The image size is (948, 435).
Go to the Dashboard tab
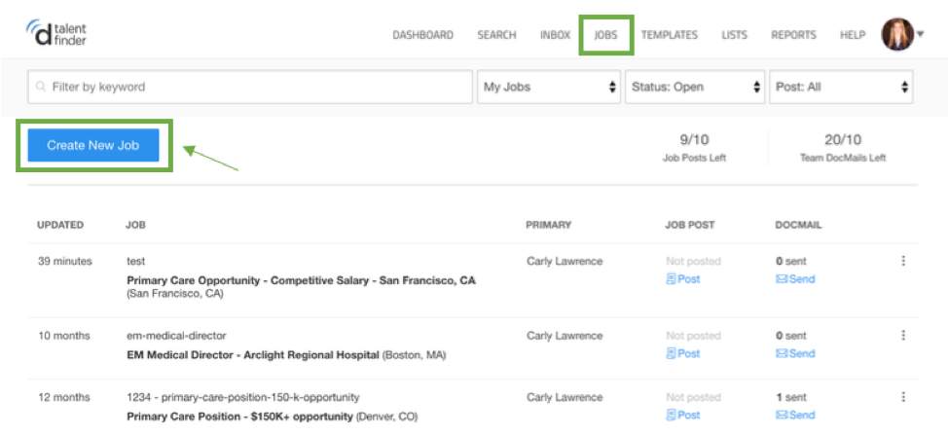pyautogui.click(x=422, y=35)
